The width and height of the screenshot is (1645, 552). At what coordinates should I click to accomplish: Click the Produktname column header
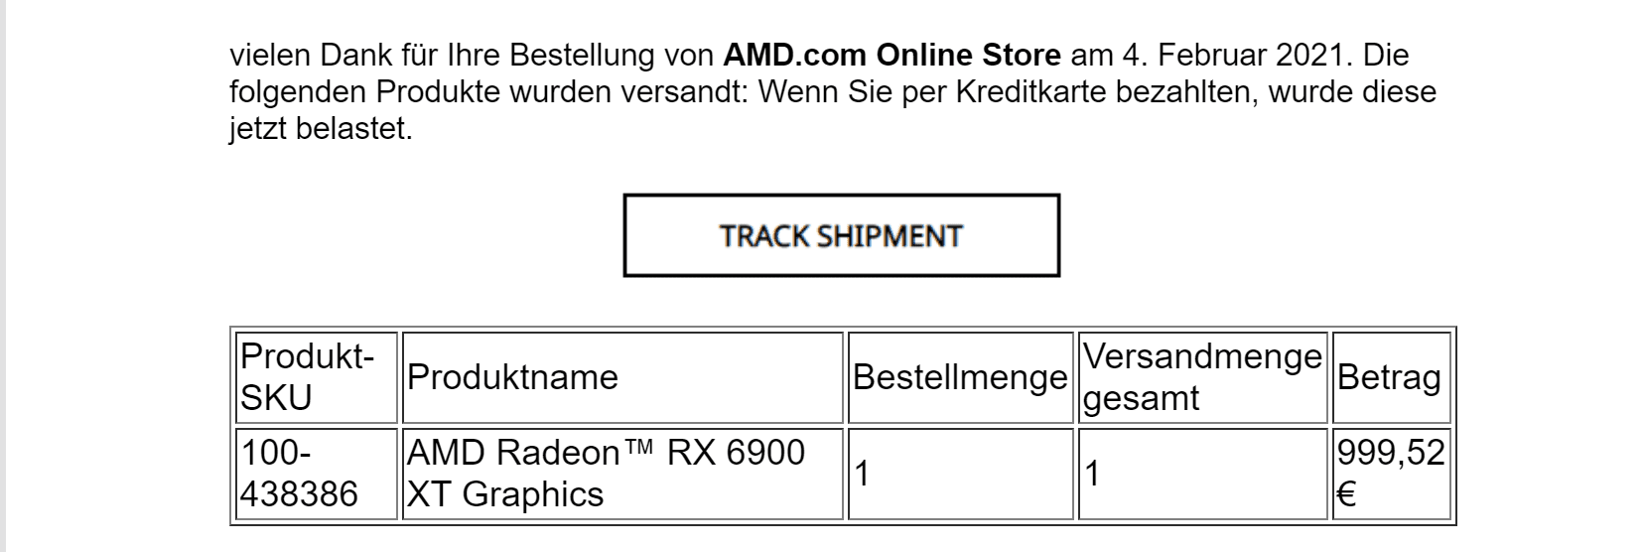621,377
